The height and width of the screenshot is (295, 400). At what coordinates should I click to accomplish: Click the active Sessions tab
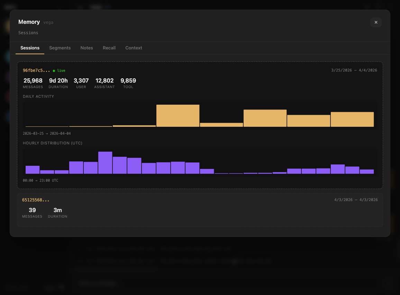tap(30, 48)
